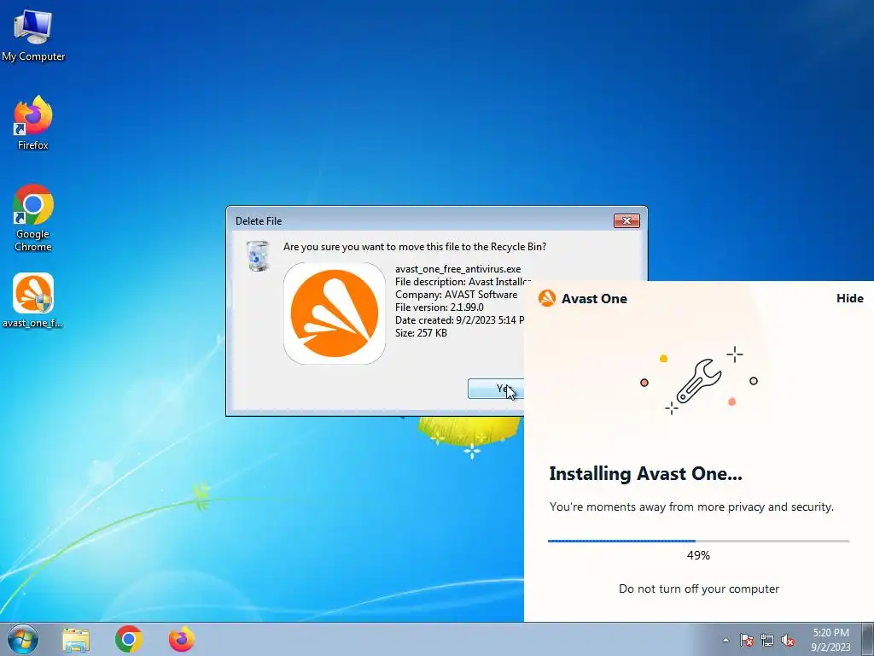Open the My Computer desktop icon

(33, 36)
